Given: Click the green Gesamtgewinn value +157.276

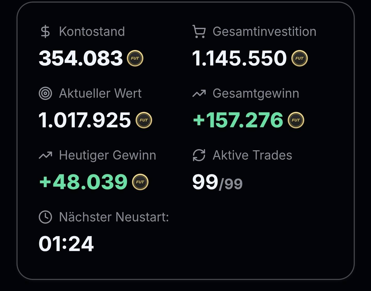Looking at the screenshot, I should pyautogui.click(x=238, y=120).
